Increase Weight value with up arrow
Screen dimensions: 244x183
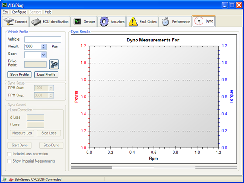pyautogui.click(x=44, y=45)
